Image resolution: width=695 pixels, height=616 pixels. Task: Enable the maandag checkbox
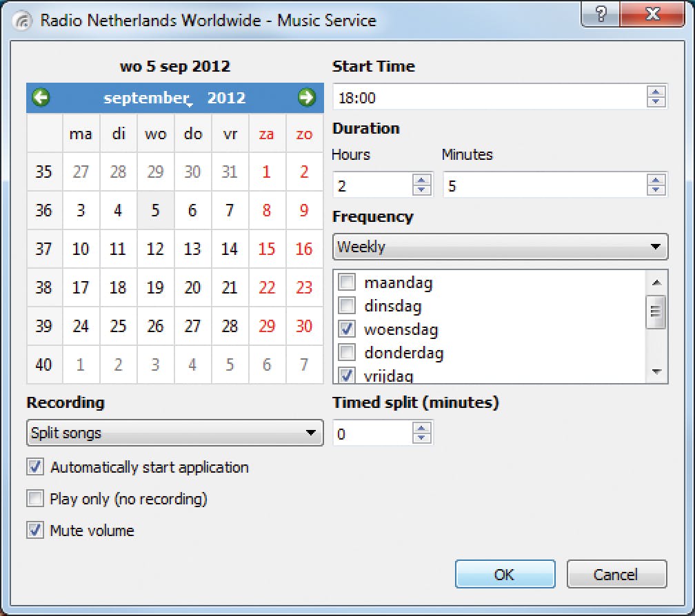(x=347, y=283)
